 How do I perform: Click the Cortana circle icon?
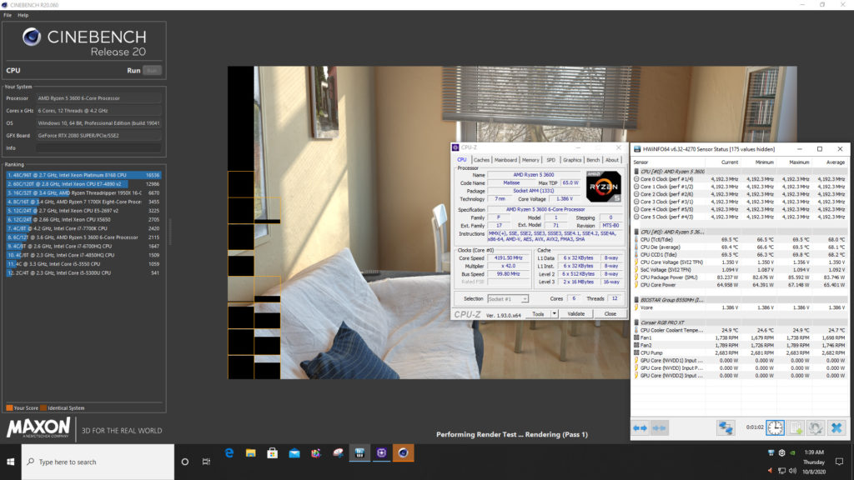coord(185,462)
